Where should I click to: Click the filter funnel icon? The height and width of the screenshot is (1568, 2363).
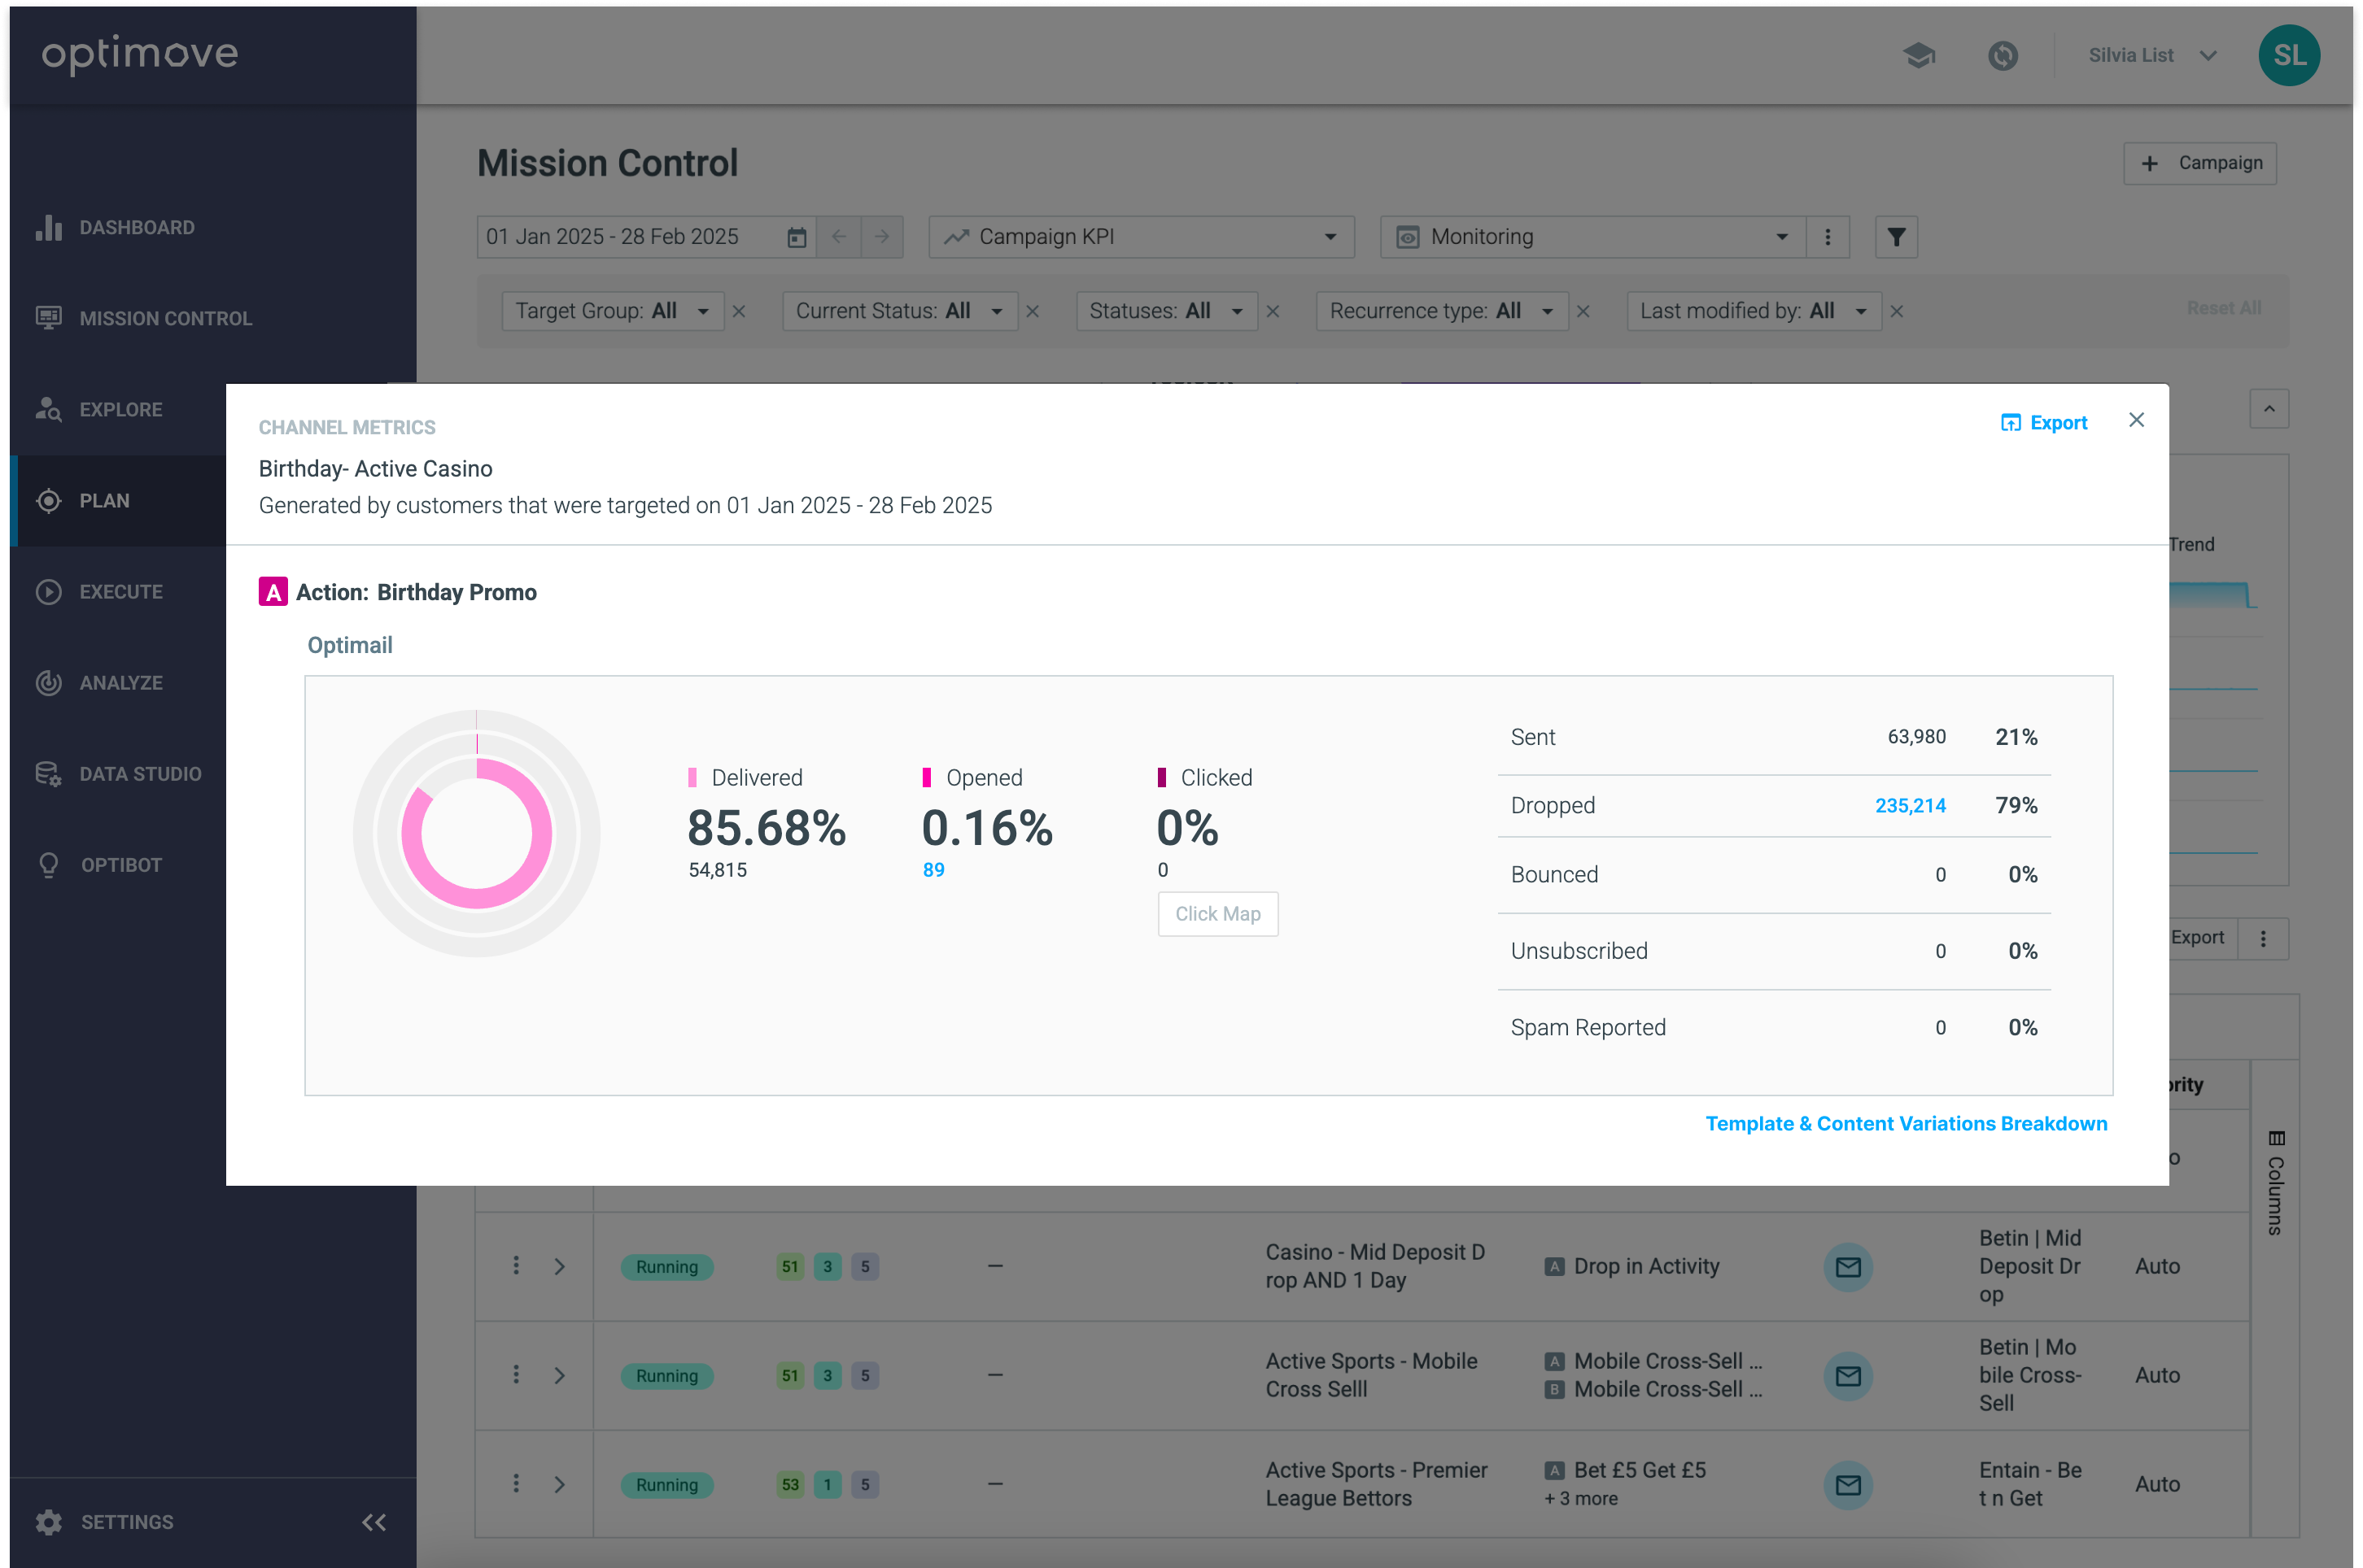(1896, 237)
